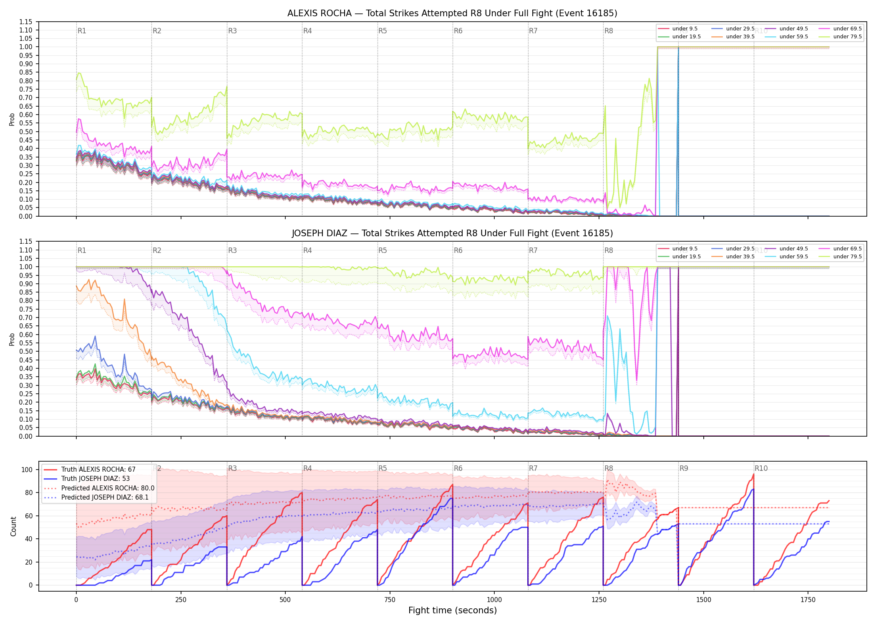Click the R5 marker in Alexis Rocha chart
The width and height of the screenshot is (876, 625).
pyautogui.click(x=383, y=31)
